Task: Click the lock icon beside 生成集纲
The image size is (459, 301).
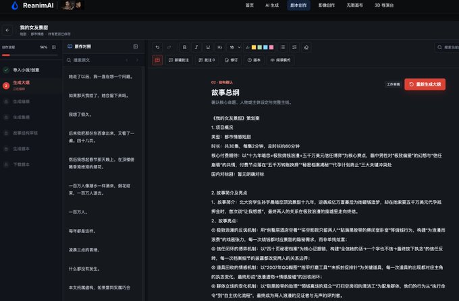Action: [x=6, y=117]
